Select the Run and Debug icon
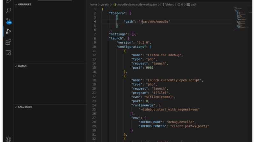Viewport: 255px width, 142px height. [8, 31]
